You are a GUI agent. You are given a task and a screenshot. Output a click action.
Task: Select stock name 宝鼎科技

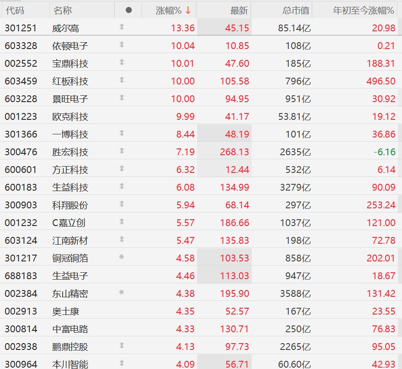70,63
